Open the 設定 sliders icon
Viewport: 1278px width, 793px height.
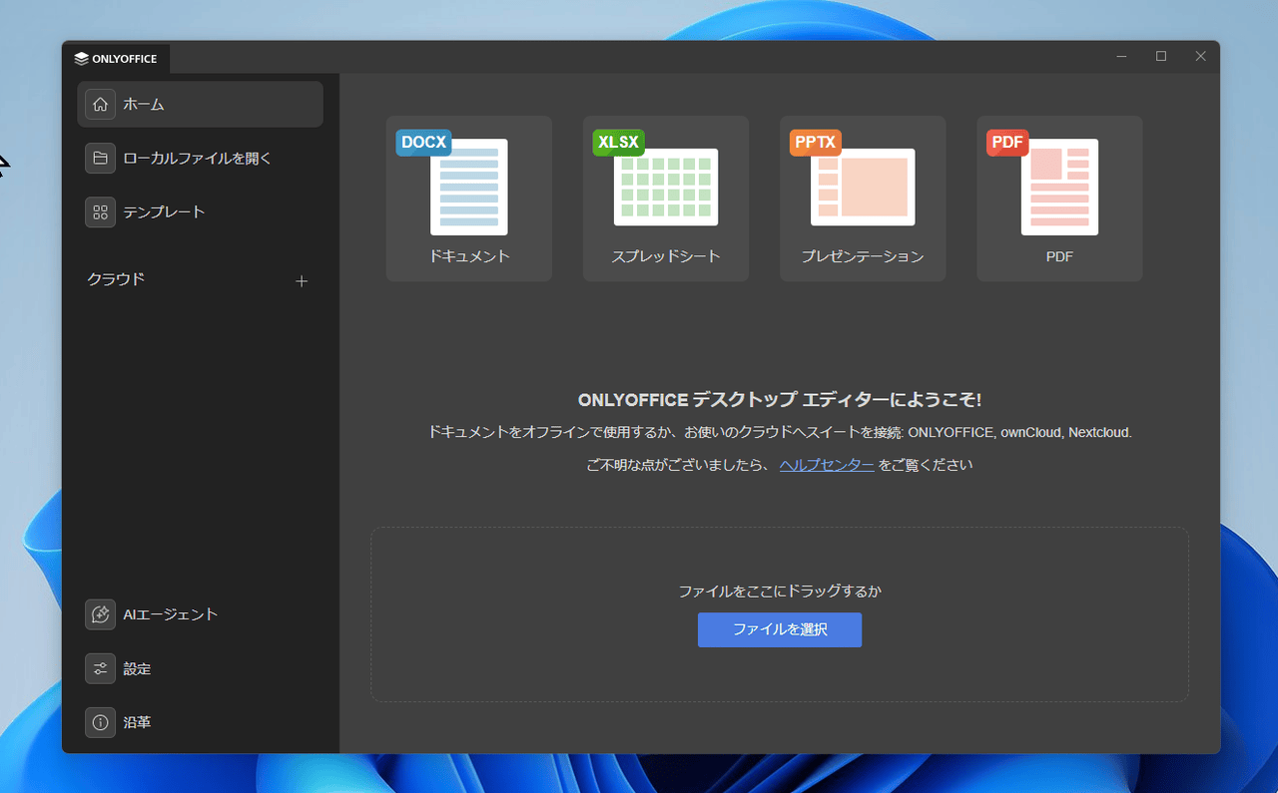pos(100,668)
